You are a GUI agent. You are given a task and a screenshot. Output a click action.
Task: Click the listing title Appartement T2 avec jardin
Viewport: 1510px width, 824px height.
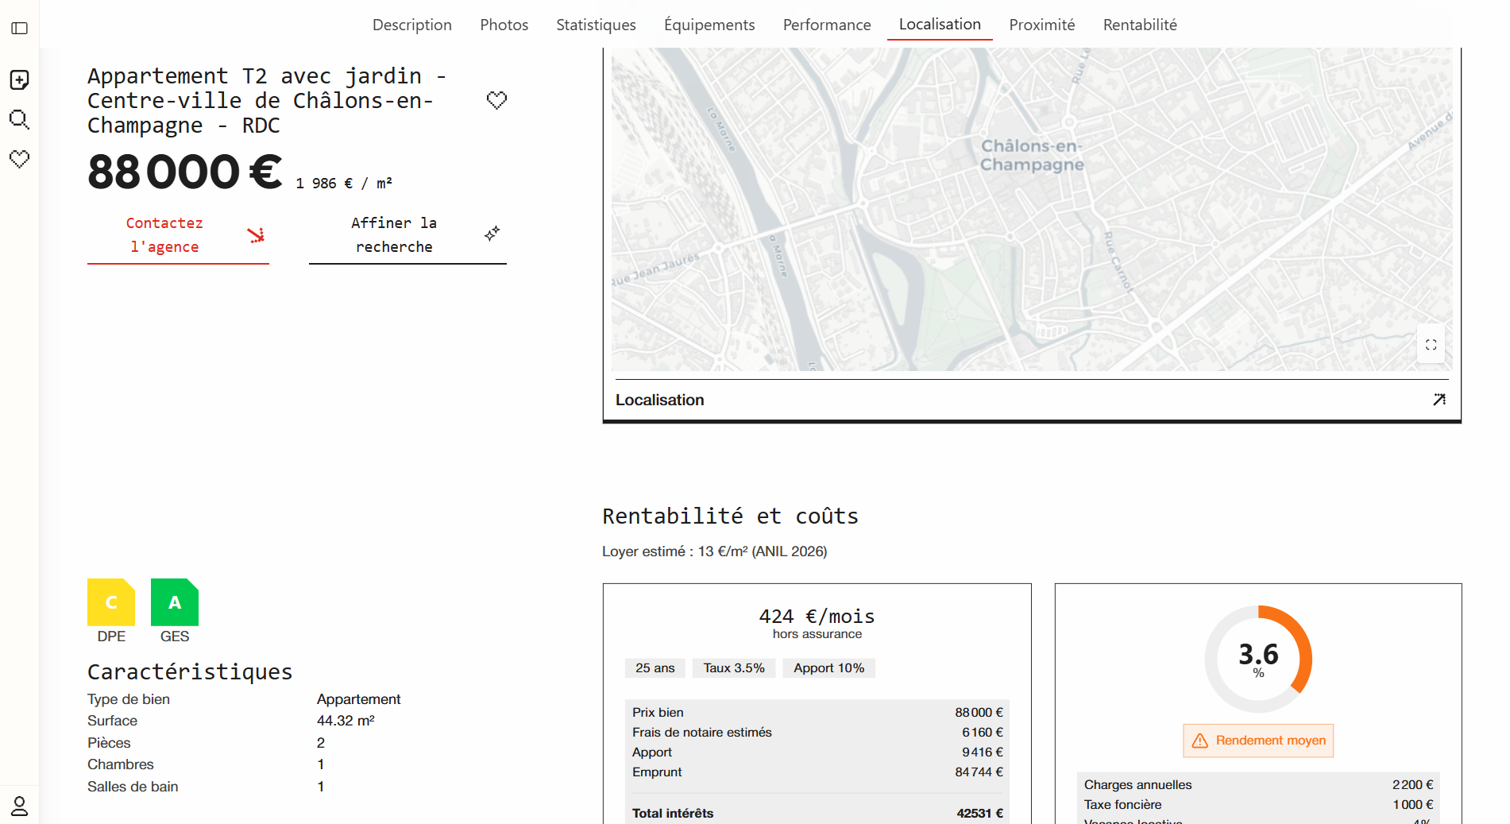[267, 101]
